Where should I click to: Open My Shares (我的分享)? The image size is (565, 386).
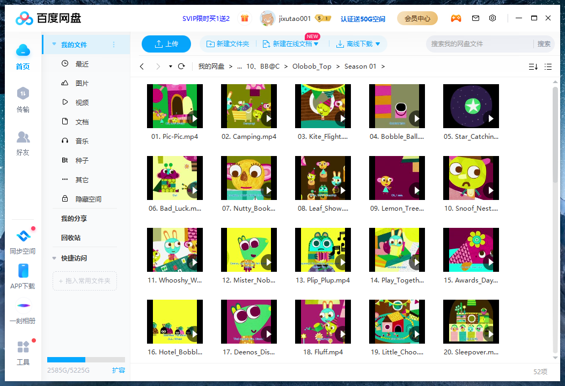click(74, 218)
